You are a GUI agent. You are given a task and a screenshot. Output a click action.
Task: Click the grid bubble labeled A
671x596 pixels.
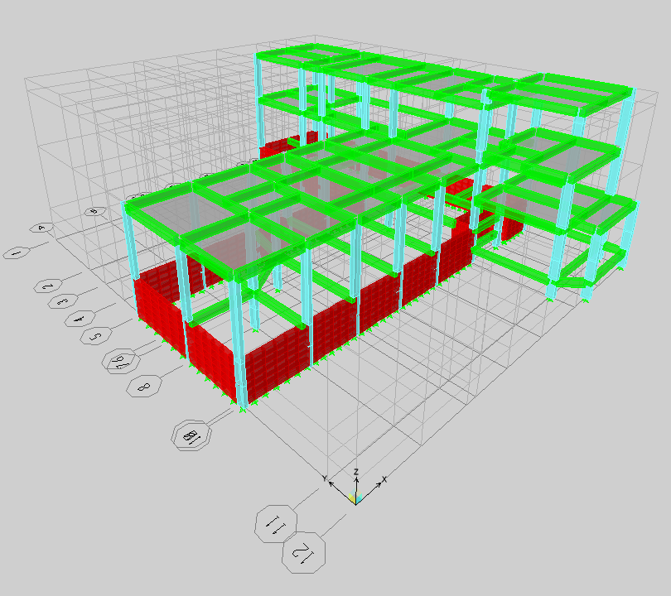pos(42,228)
